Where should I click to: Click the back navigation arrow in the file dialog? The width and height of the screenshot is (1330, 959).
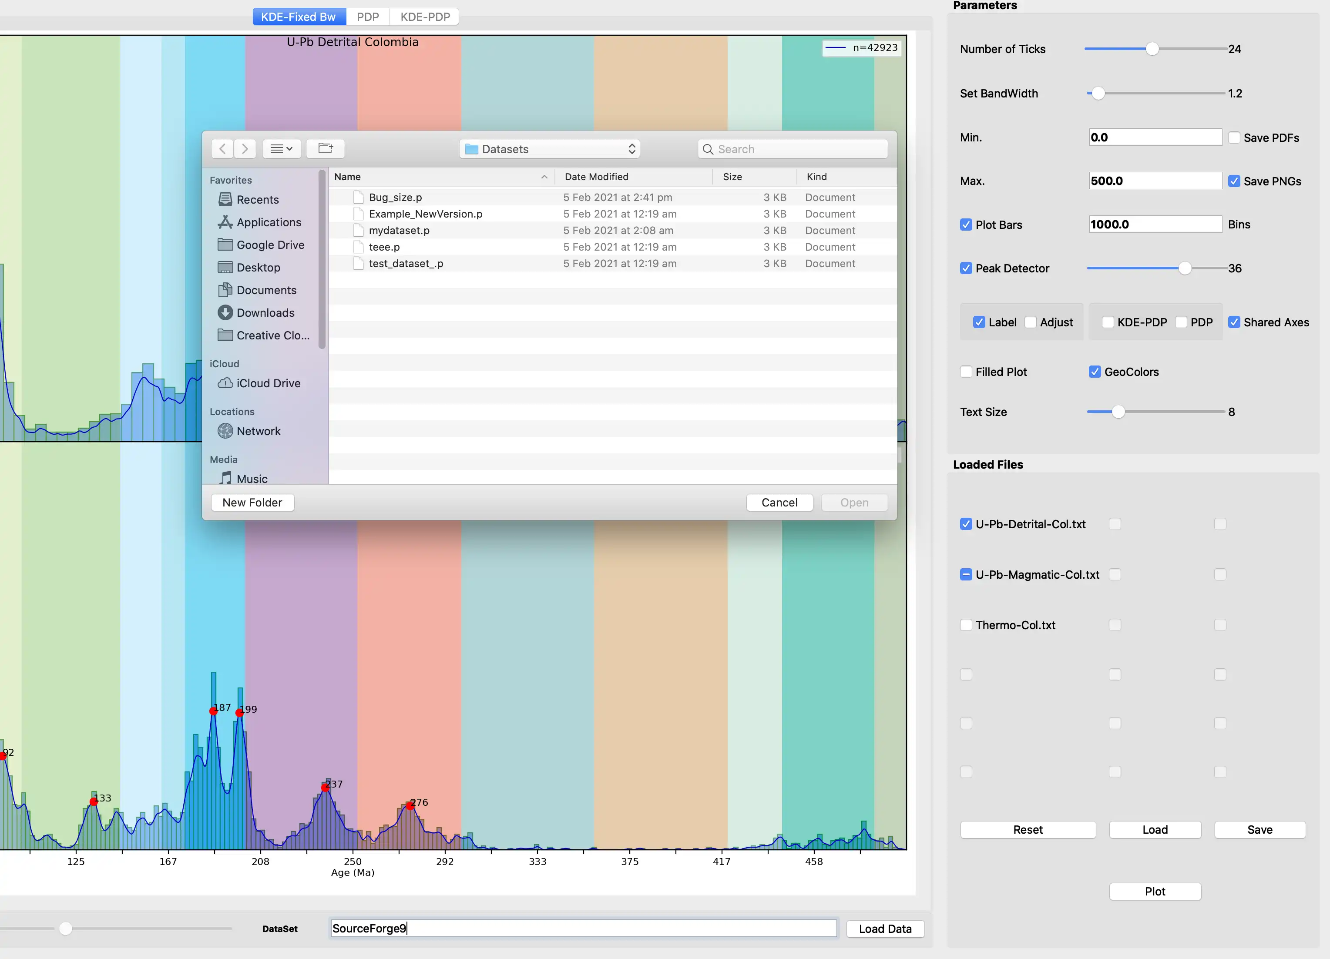(222, 149)
